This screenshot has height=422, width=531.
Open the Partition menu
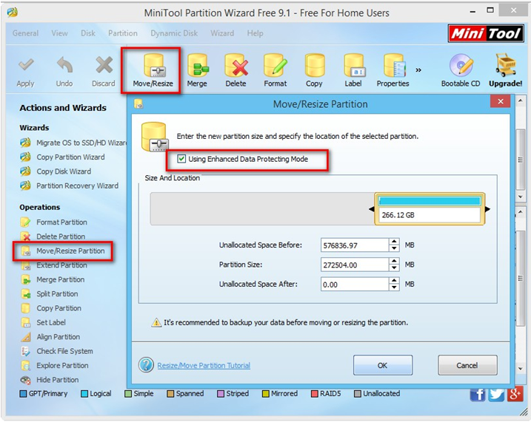123,33
